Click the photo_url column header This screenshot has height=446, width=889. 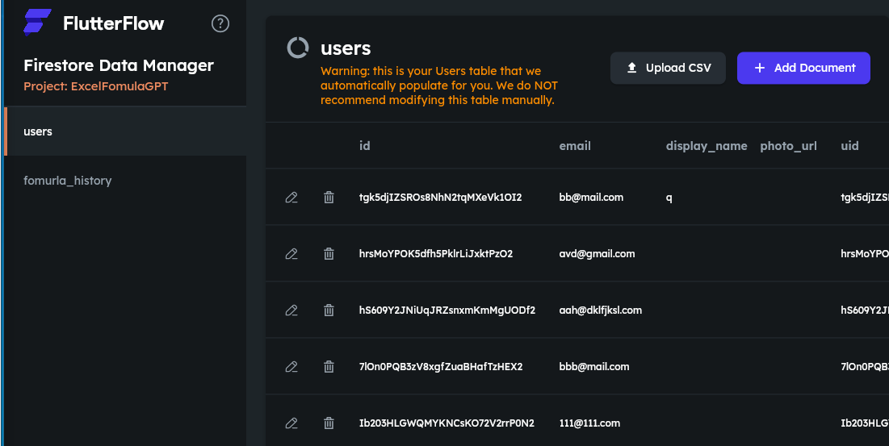coord(788,146)
